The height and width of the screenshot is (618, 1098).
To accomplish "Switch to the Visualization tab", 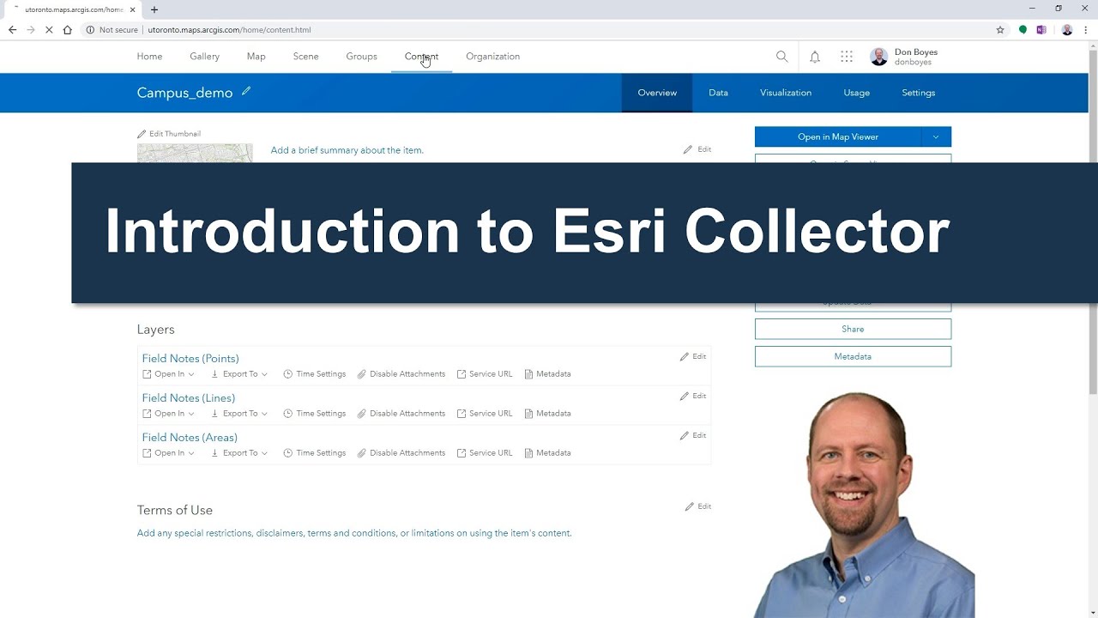I will pyautogui.click(x=785, y=93).
